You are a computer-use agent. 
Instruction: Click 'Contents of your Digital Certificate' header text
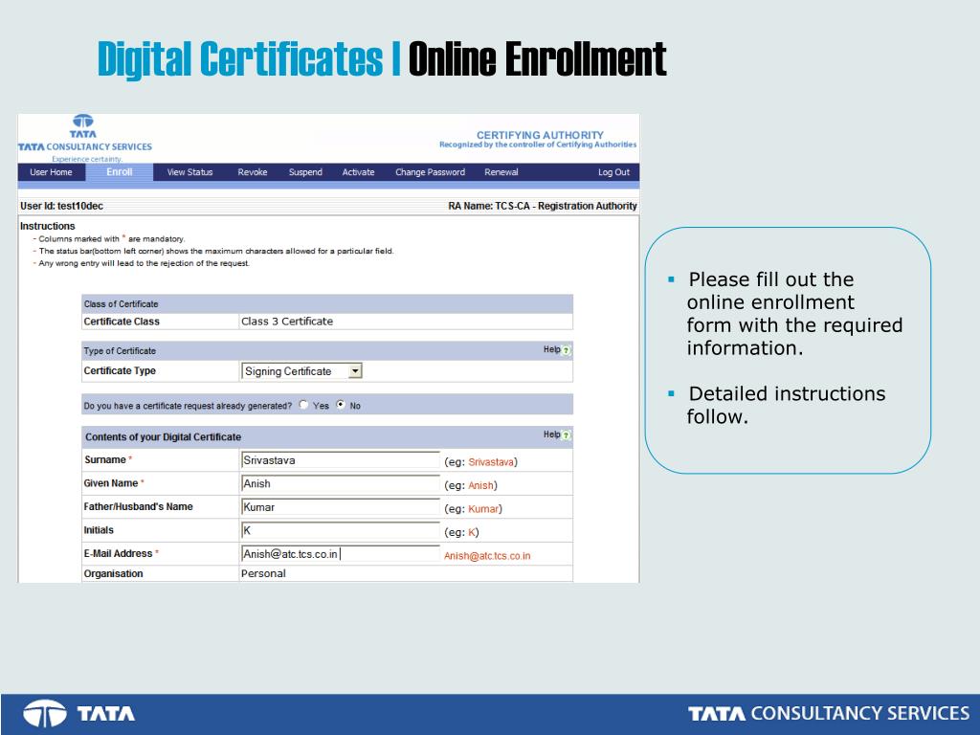coord(163,436)
